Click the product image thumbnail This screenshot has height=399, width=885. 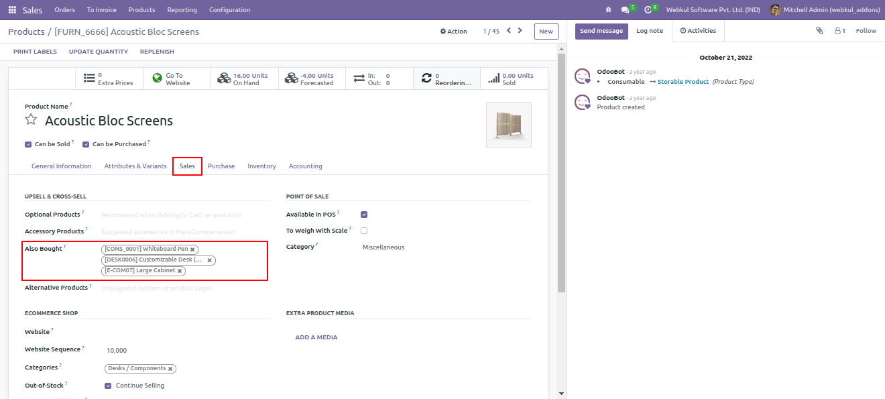click(509, 125)
